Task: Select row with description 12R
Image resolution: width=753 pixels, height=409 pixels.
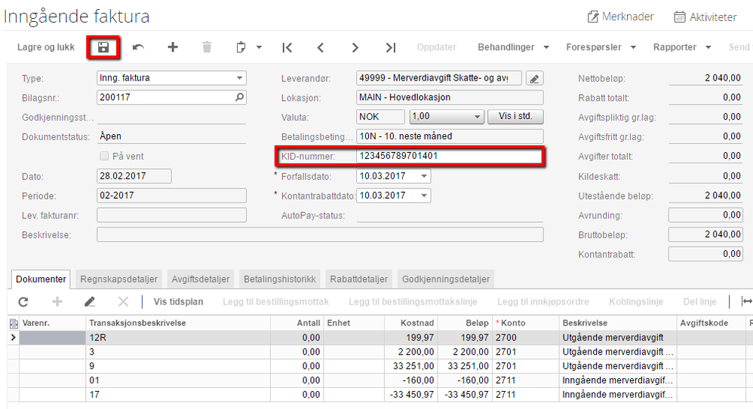Action: coord(381,337)
